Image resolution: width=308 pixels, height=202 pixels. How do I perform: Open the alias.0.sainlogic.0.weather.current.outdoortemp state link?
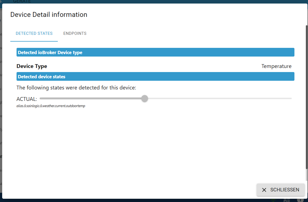51,106
